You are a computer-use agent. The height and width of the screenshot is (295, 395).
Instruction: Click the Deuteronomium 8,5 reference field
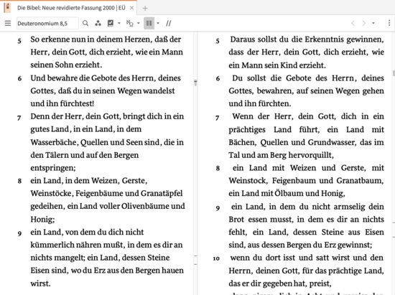pyautogui.click(x=47, y=24)
